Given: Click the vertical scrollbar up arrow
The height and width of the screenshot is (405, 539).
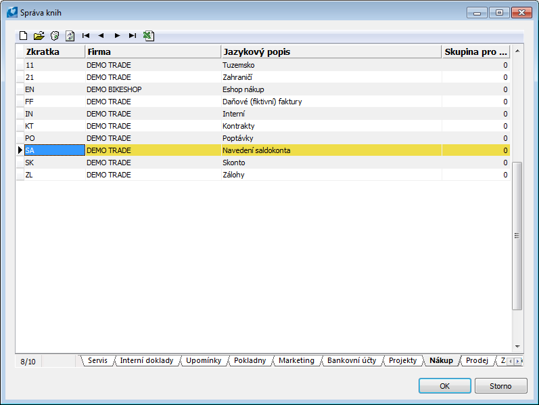Looking at the screenshot, I should 517,51.
